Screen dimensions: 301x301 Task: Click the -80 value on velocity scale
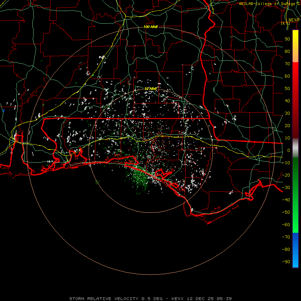[x=286, y=249]
